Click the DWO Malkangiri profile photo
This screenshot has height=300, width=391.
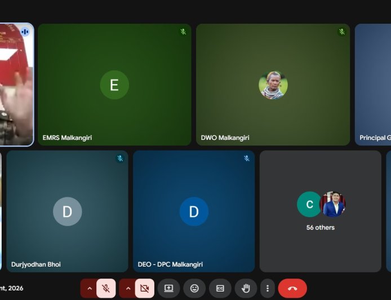(x=273, y=85)
